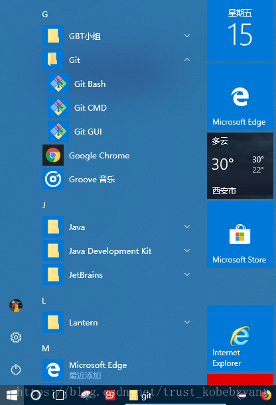Open the Microsoft Store tile
The width and height of the screenshot is (276, 405).
pyautogui.click(x=240, y=235)
